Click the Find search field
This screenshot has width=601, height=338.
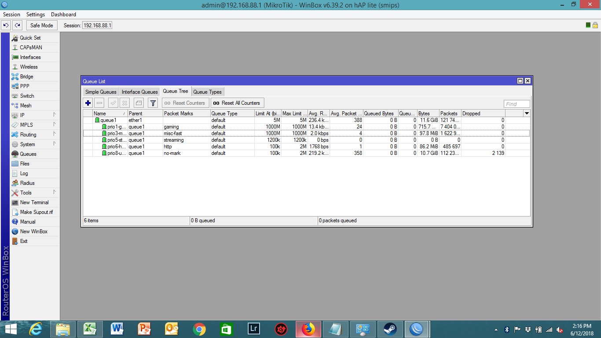coord(517,104)
